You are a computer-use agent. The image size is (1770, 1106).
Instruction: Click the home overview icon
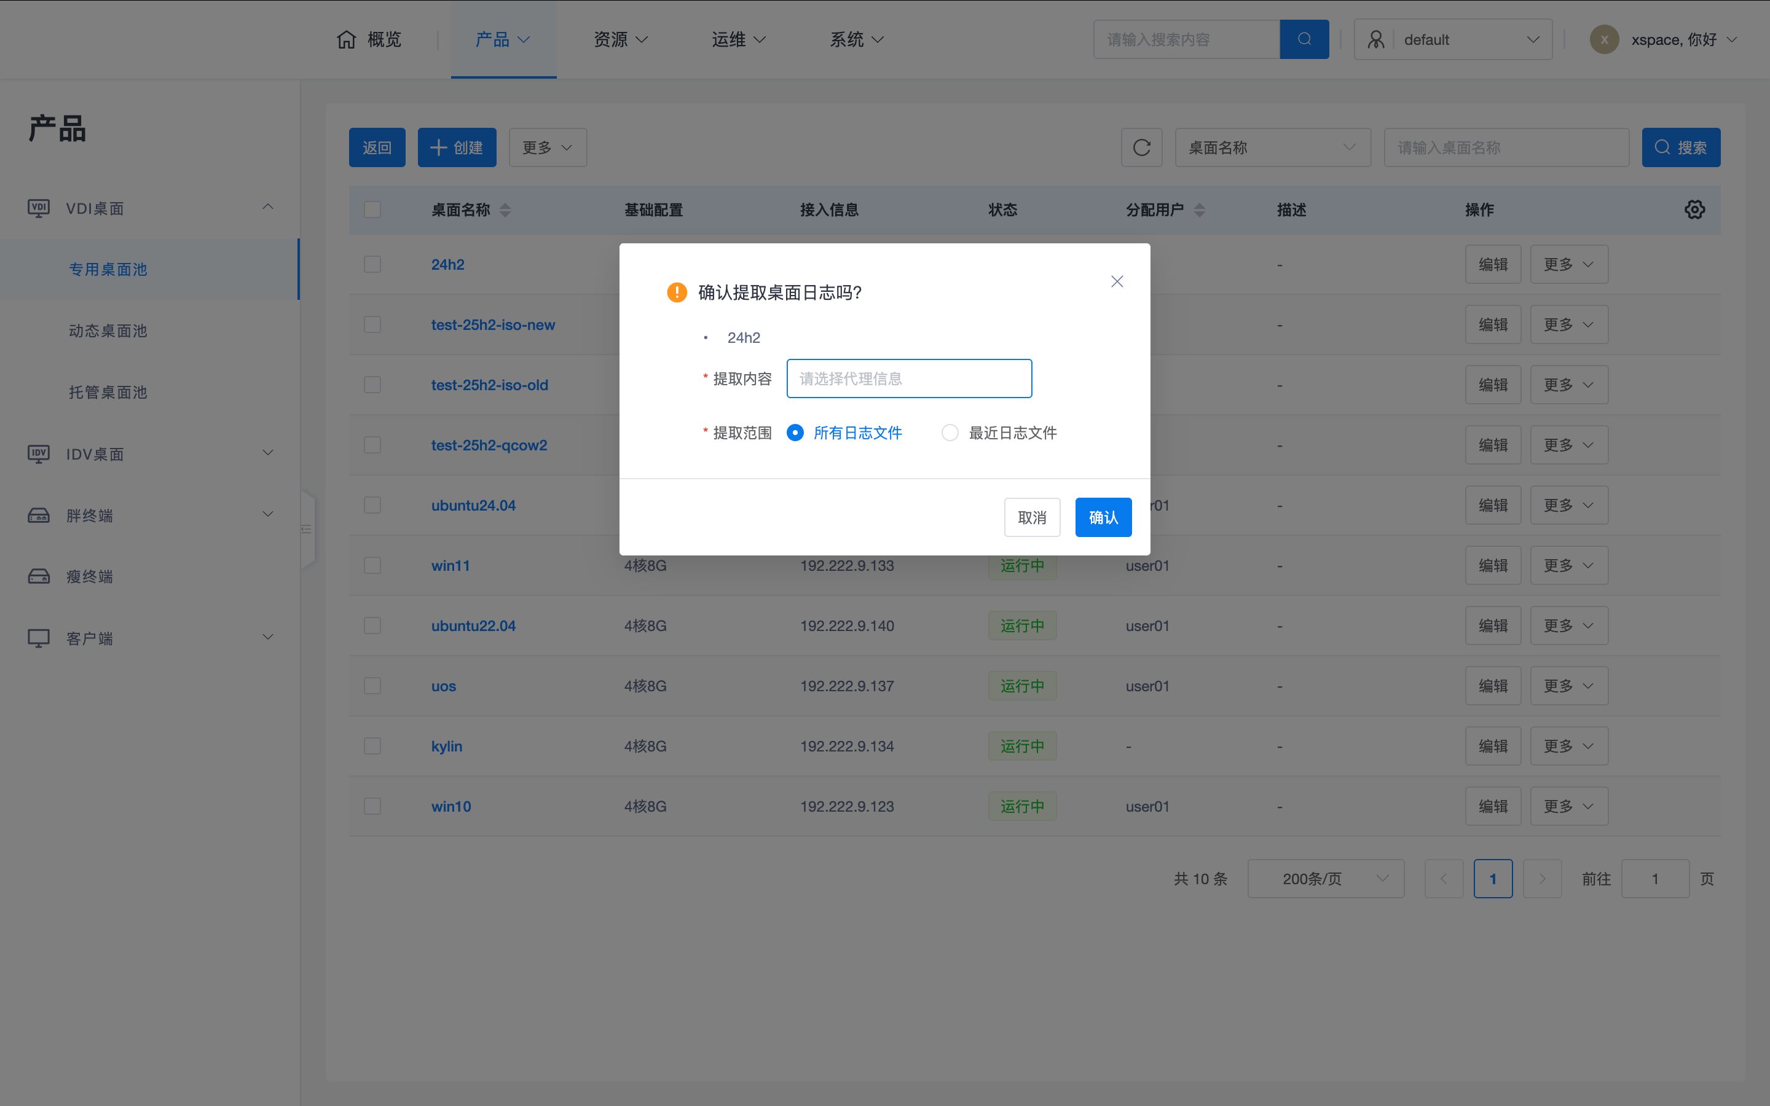coord(346,39)
